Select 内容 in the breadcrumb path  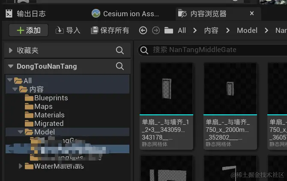(x=211, y=30)
